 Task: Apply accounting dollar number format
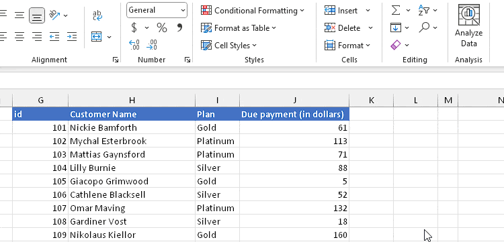(134, 28)
